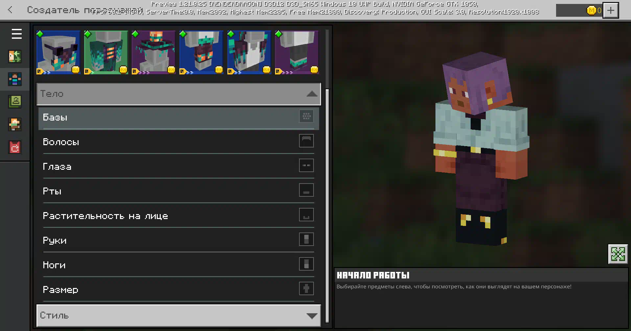Screen dimensions: 631x331
Task: Click the eyes icon beside Глаза
Action: click(306, 165)
